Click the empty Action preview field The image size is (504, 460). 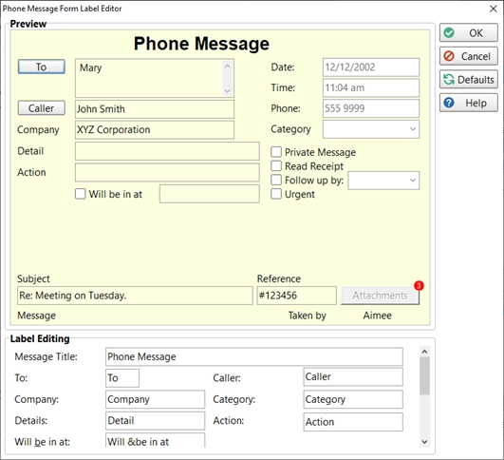(x=167, y=172)
